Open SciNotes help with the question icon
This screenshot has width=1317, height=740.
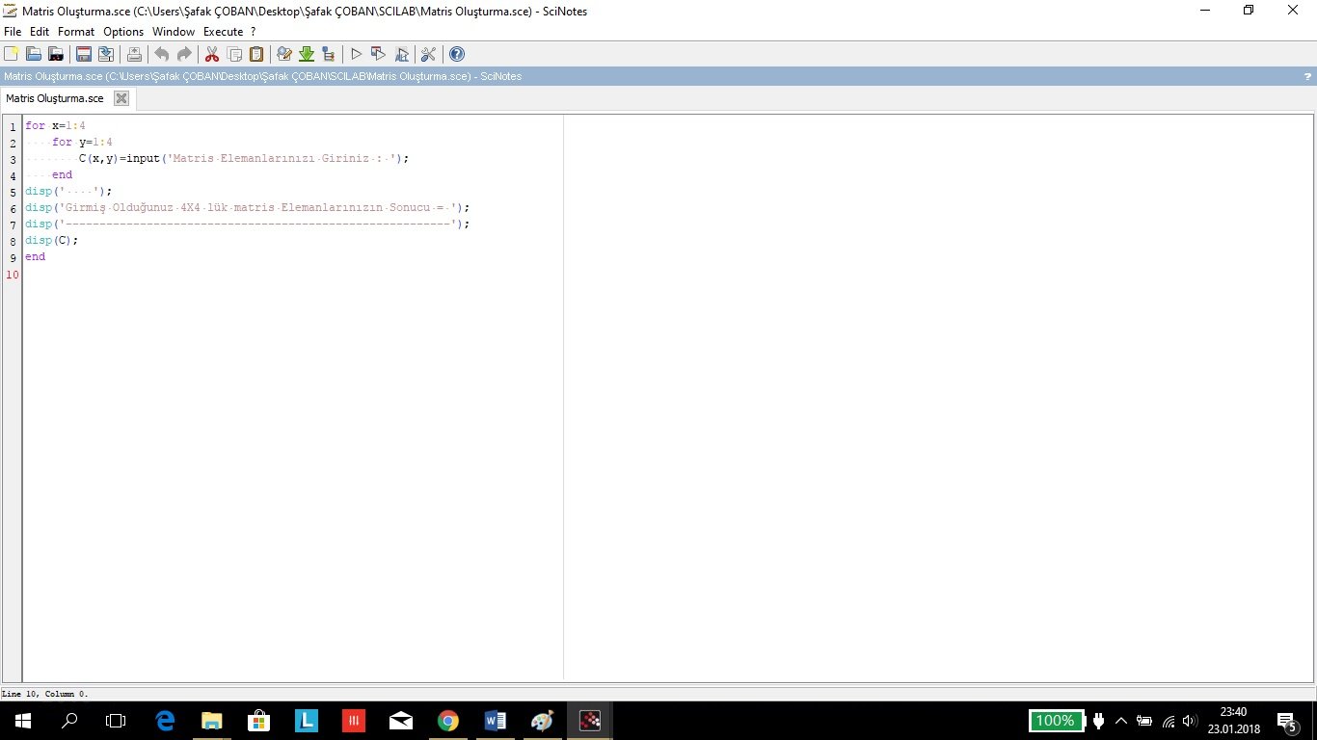tap(457, 54)
